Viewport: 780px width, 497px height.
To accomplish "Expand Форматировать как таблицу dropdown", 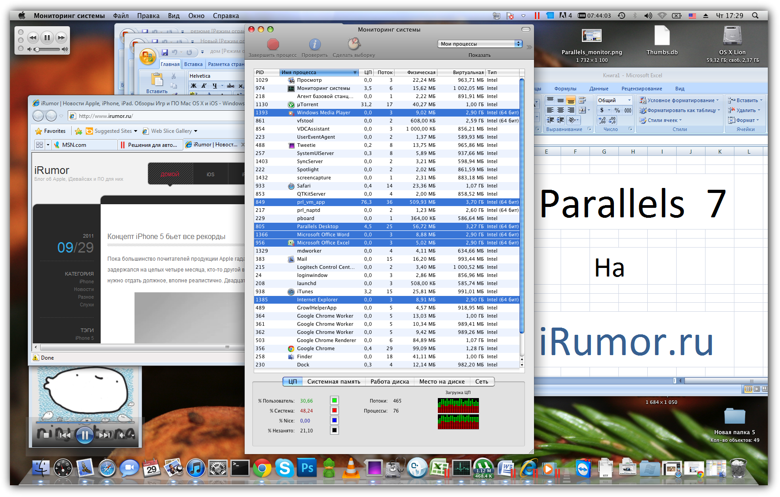I will (680, 110).
